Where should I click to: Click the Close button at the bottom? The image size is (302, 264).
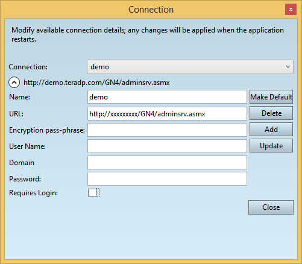271,207
